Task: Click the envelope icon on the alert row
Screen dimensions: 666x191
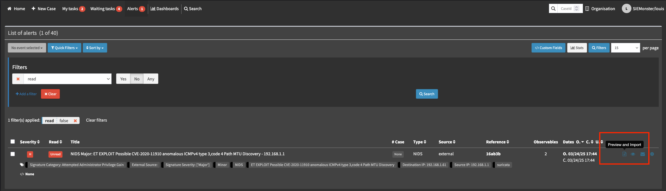Action: (642, 154)
